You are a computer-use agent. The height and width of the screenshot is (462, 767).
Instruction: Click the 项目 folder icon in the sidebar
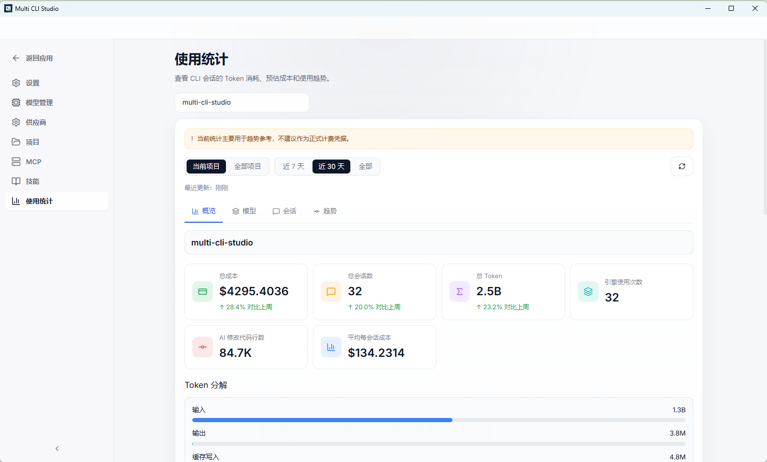tap(16, 142)
